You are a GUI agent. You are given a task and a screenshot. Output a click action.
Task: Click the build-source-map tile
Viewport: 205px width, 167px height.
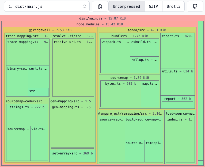coord(144,128)
